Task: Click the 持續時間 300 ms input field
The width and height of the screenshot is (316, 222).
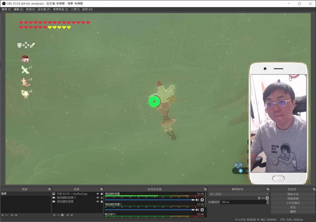Action: [x=243, y=202]
